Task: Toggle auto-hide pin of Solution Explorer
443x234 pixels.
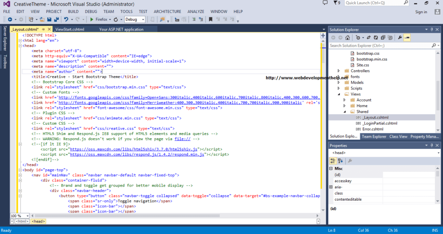Action: 432,30
